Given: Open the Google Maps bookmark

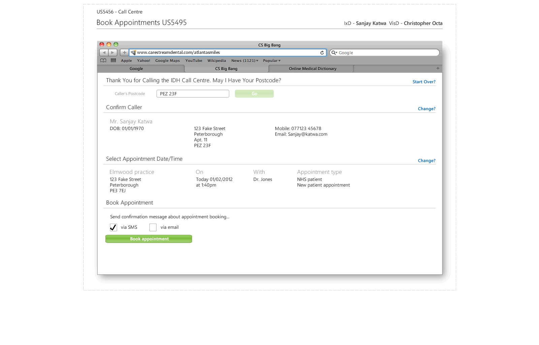Looking at the screenshot, I should (x=167, y=61).
